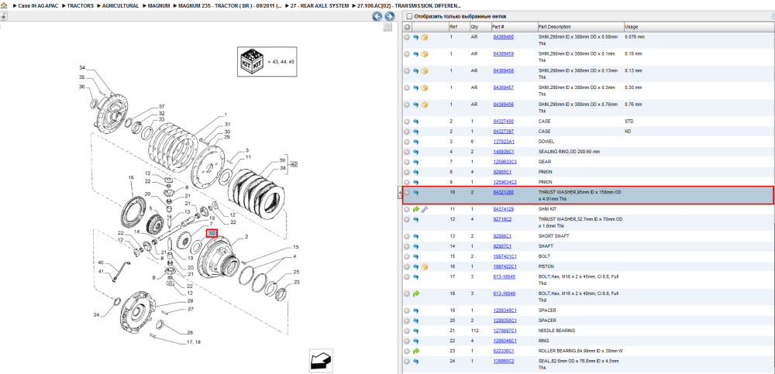Open breadcrumb 'MAGNUM 235 - TRACTOR ( BR )'

(230, 6)
